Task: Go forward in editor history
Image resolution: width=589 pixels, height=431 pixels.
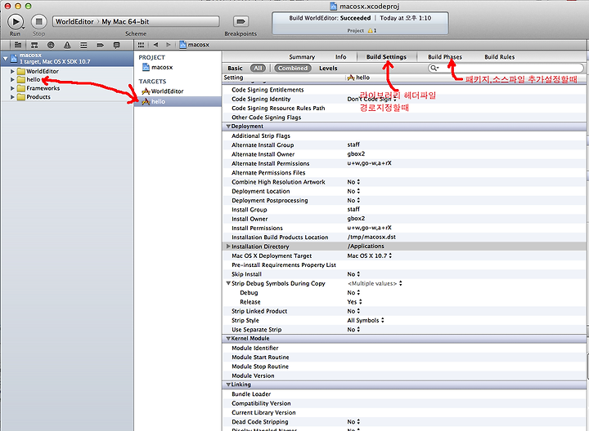Action: point(169,45)
